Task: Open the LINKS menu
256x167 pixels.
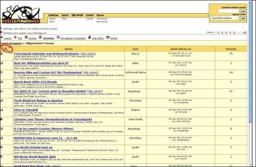Action: [x=90, y=15]
